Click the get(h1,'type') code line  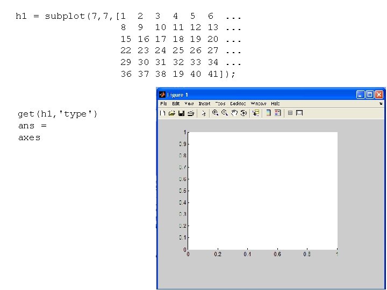58,114
